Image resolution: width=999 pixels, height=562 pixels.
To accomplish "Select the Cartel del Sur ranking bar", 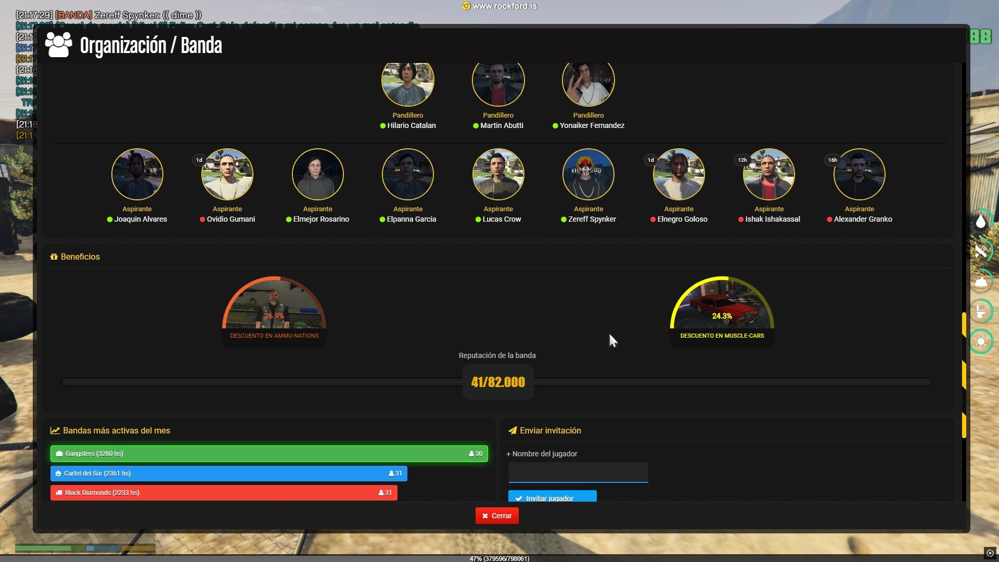I will point(228,474).
